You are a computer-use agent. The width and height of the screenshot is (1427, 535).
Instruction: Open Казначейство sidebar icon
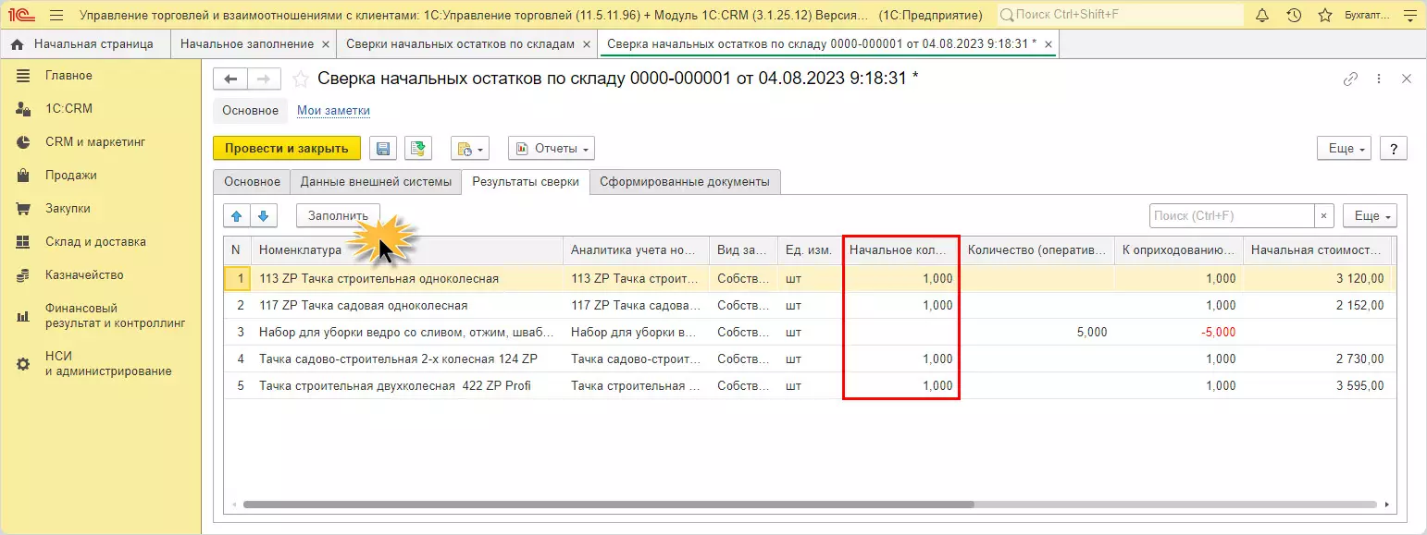click(x=24, y=275)
